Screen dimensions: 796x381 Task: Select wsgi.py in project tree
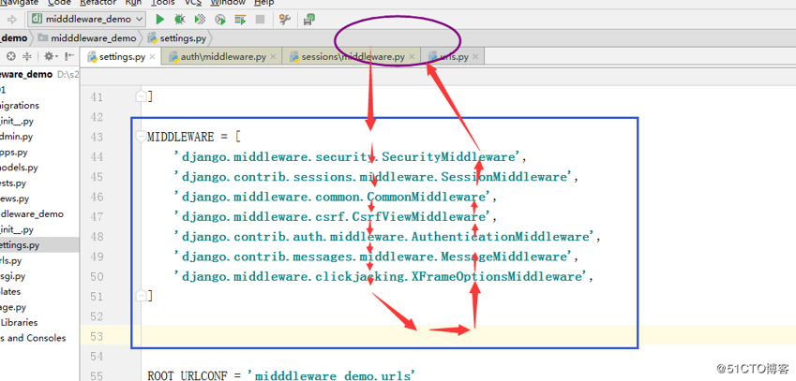(x=13, y=276)
